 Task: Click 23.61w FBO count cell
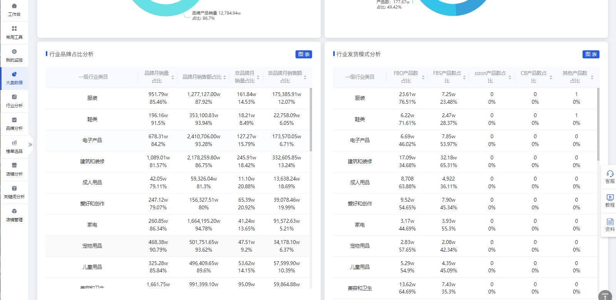(x=407, y=94)
